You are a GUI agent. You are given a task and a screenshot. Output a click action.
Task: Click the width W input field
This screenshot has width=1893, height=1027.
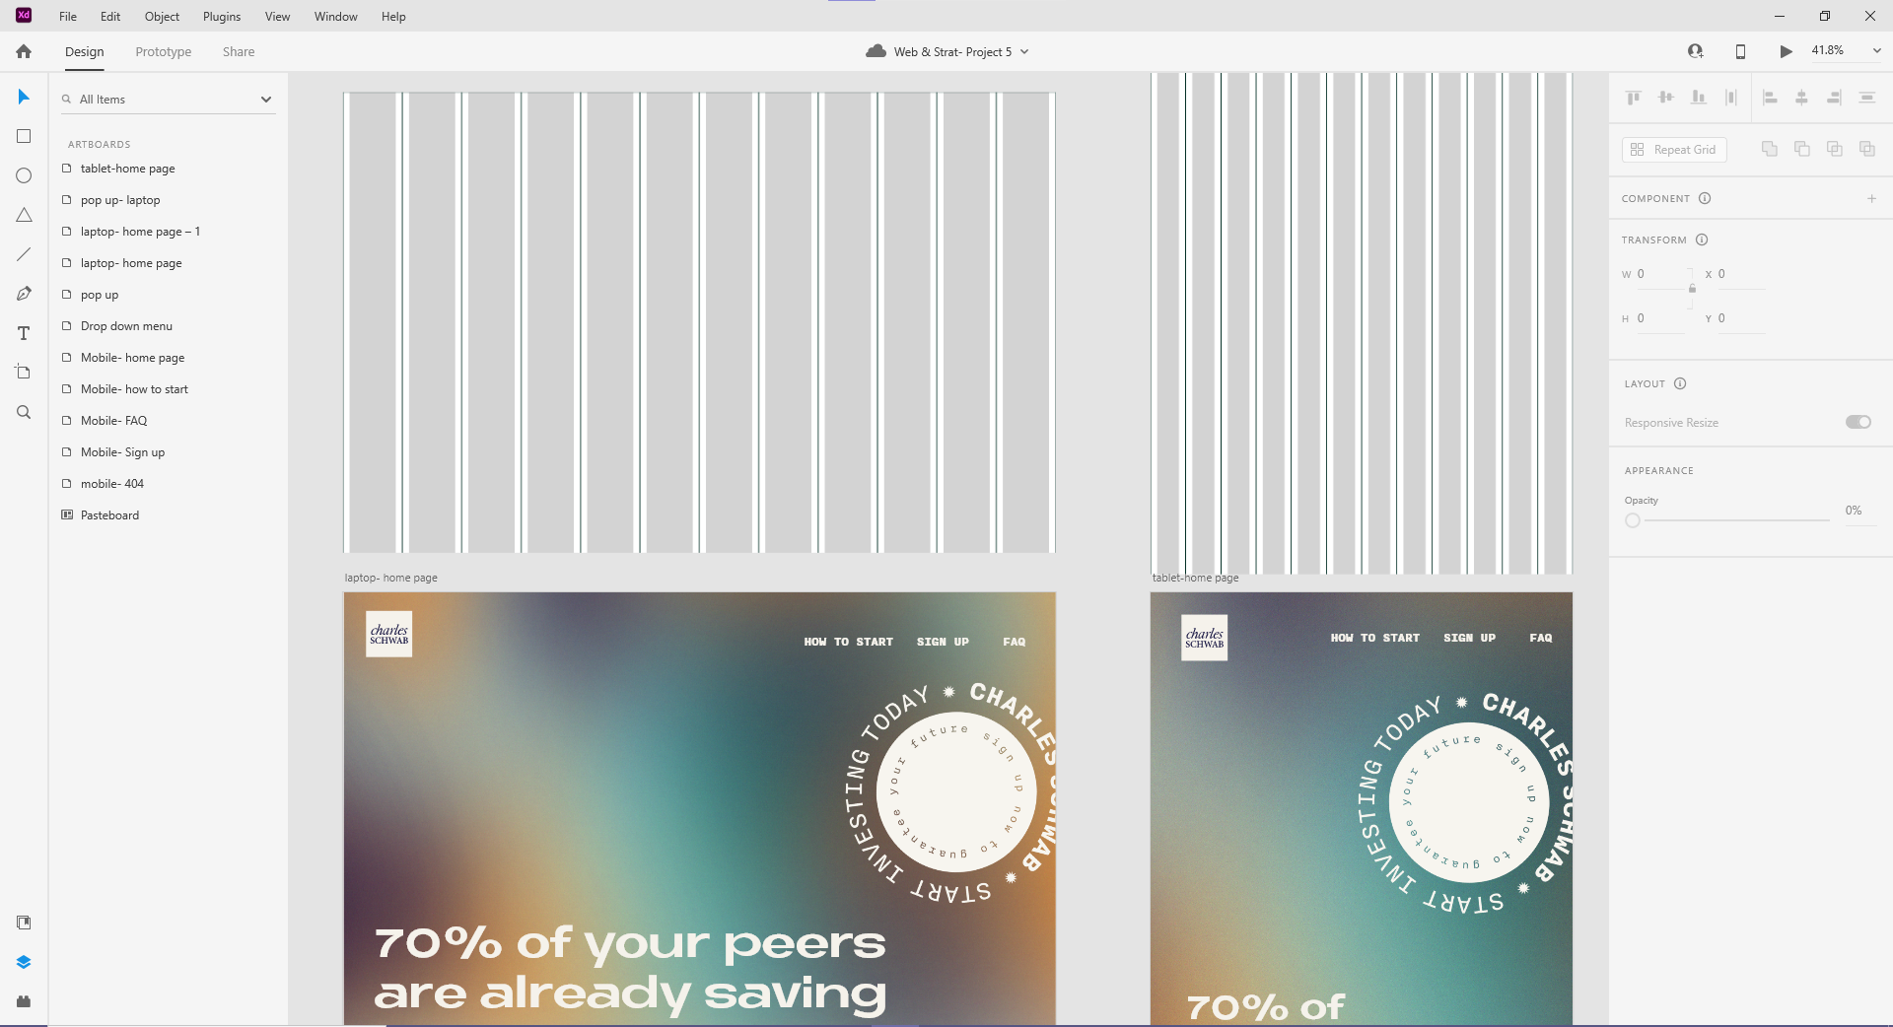point(1661,274)
